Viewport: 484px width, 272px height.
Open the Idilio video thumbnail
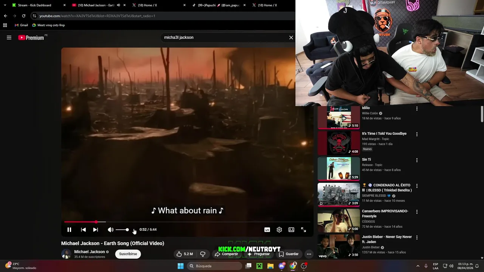(339, 117)
